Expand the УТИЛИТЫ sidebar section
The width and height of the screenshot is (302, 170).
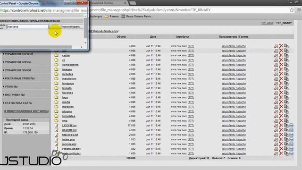(10, 87)
